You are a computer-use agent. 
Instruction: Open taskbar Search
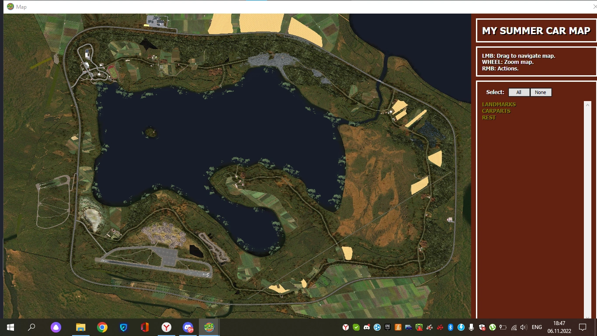[x=31, y=327]
